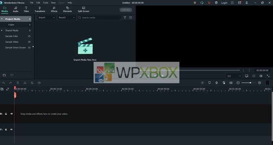273x145 pixels.
Task: Open the Record dropdown
Action: [67, 17]
